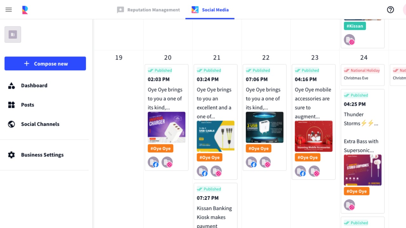Click date 21 in calendar
The width and height of the screenshot is (406, 228).
point(217,58)
